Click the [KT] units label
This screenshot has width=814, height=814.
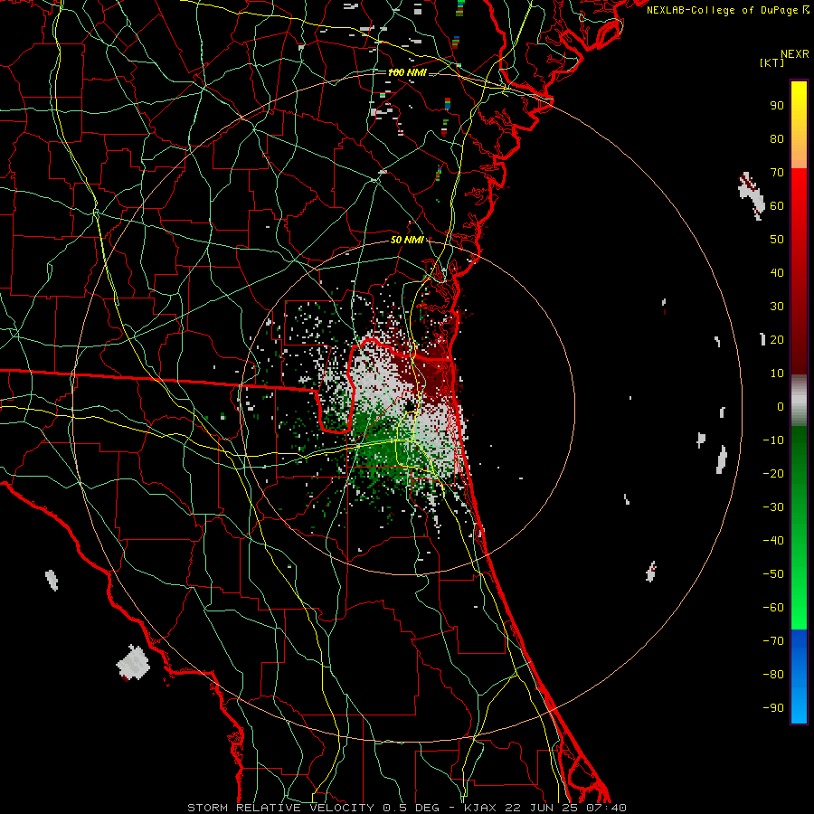click(x=772, y=62)
